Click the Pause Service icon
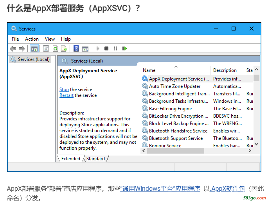Viewport: 268px width, 204px height. 115,48
